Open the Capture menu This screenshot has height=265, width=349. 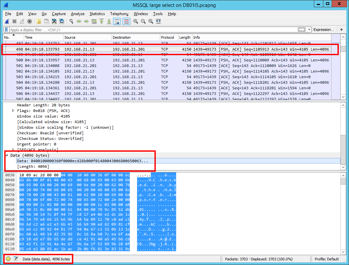click(59, 14)
